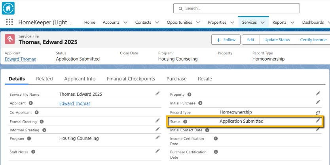This screenshot has height=165, width=330.
Task: Edit Status field with pencil icon
Action: click(318, 121)
